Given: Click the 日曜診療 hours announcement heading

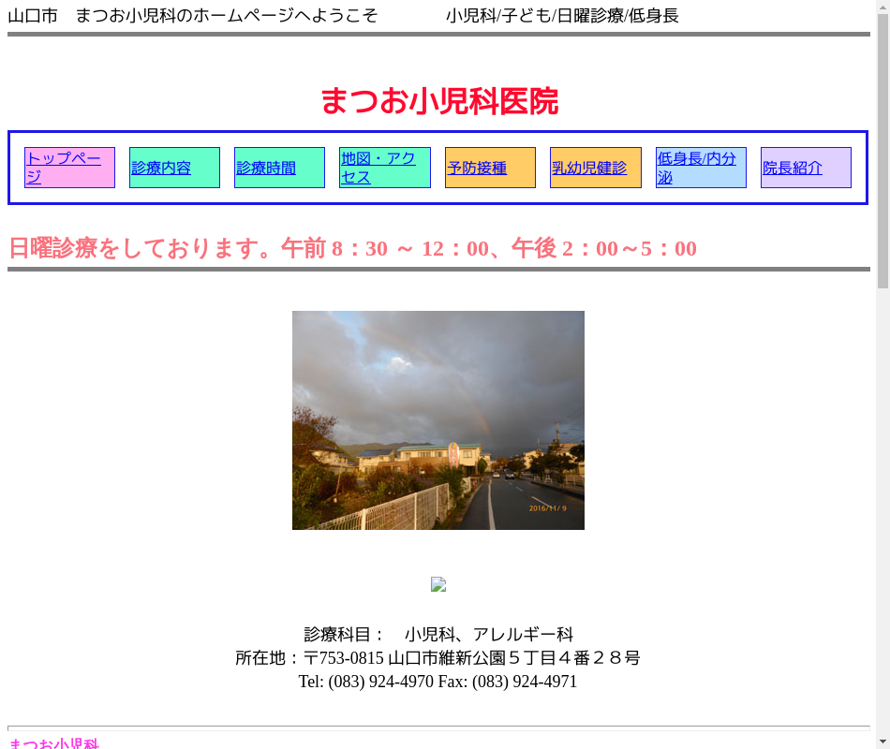Looking at the screenshot, I should point(352,248).
